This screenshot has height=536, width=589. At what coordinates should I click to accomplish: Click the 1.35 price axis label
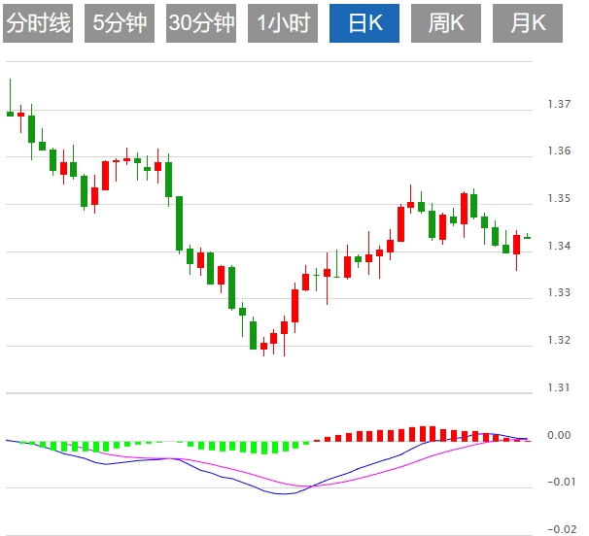click(559, 198)
